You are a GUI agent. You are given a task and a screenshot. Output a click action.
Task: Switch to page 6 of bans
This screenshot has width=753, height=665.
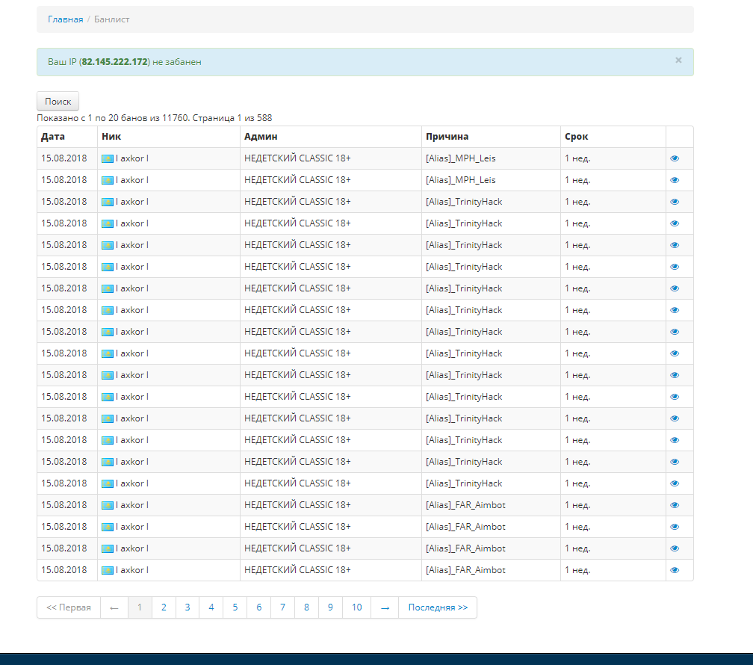258,607
